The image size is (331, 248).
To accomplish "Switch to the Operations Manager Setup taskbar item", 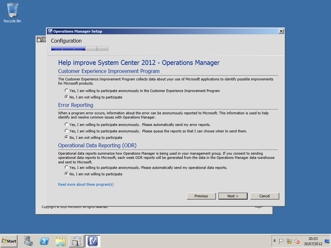I will 93,241.
